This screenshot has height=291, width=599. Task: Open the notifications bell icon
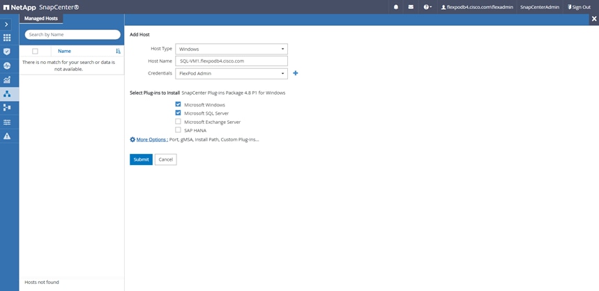396,7
